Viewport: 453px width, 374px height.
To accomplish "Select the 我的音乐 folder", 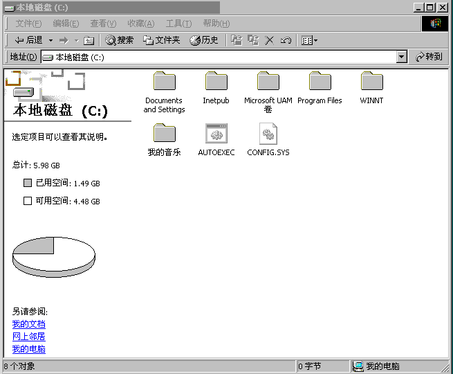I will (164, 140).
